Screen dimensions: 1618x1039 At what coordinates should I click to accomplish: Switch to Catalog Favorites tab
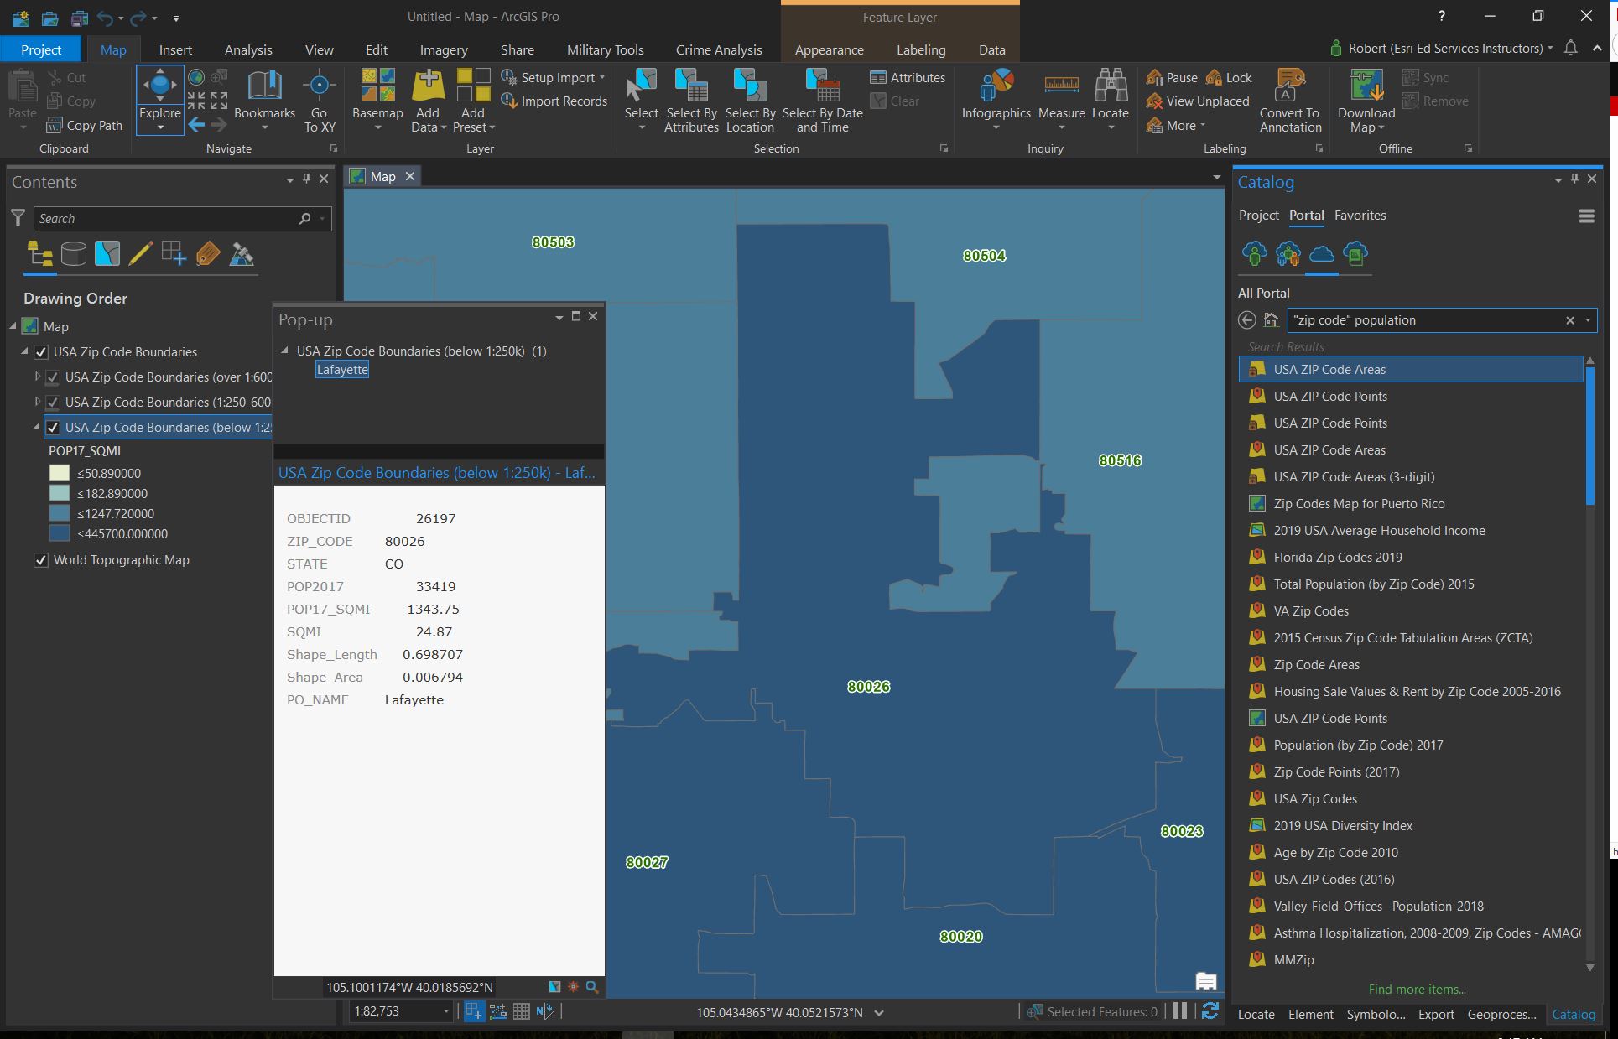1360,216
